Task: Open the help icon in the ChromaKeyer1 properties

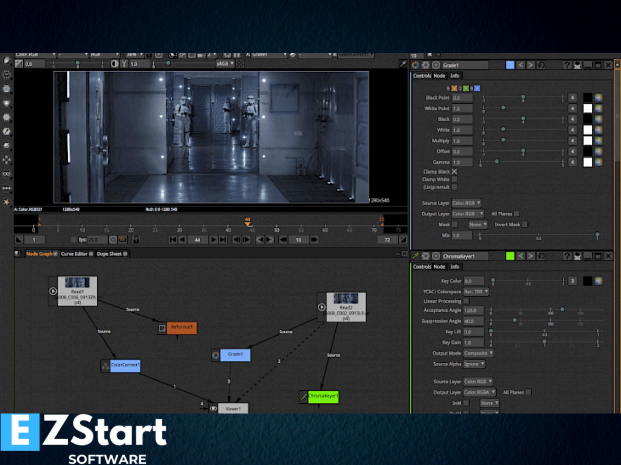Action: click(x=567, y=256)
